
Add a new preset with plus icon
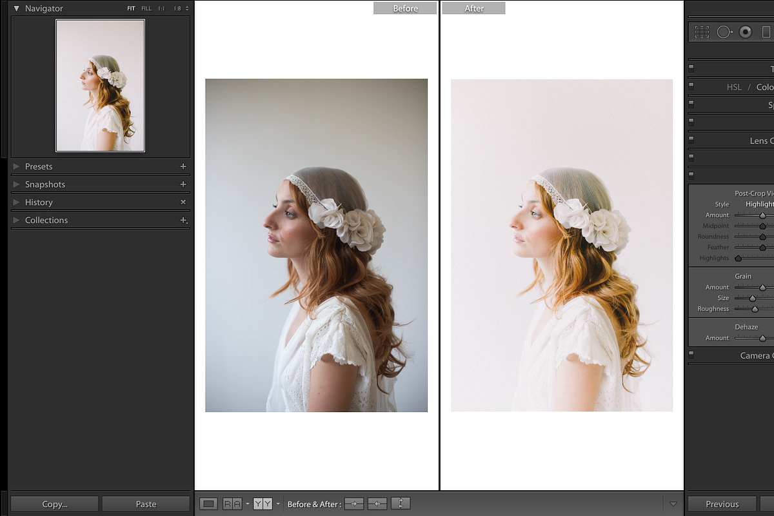pyautogui.click(x=183, y=166)
